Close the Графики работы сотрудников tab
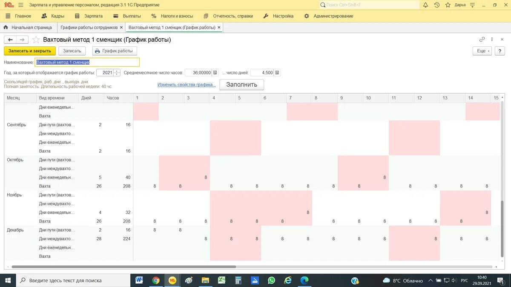Viewport: 511px width, 287px height. click(121, 27)
